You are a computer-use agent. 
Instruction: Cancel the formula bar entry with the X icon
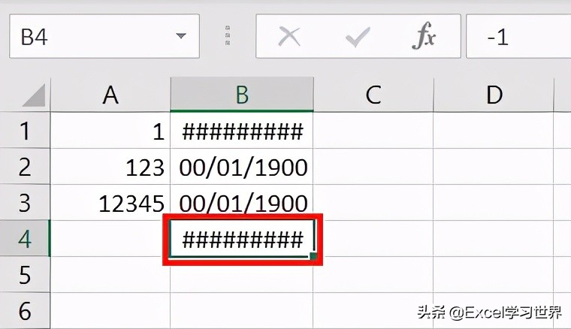pyautogui.click(x=289, y=36)
